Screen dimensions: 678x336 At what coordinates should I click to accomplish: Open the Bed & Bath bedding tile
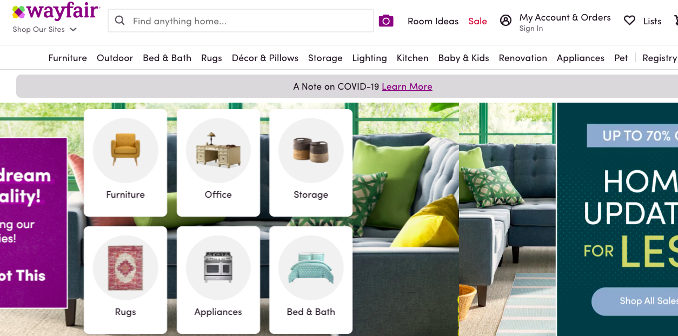tap(311, 280)
